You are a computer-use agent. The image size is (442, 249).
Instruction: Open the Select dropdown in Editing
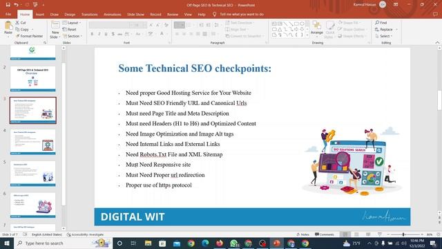click(x=384, y=36)
